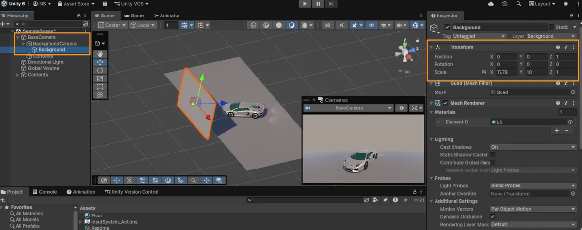The width and height of the screenshot is (582, 230).
Task: Open Mesh Renderer component options menu
Action: [573, 103]
